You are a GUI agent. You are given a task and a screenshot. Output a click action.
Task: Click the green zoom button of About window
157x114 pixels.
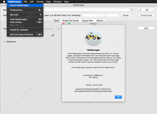click(x=69, y=24)
